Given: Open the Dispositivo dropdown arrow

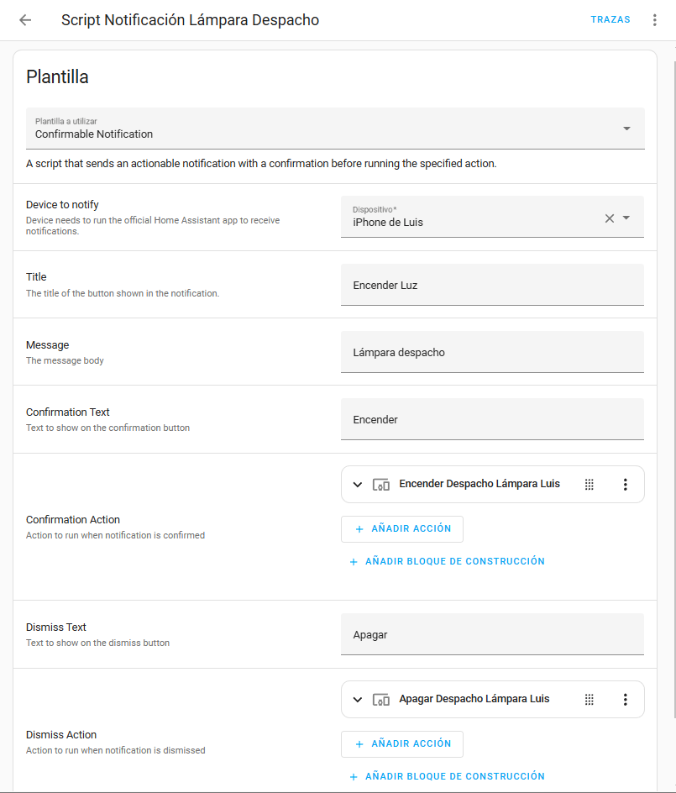Looking at the screenshot, I should [626, 218].
